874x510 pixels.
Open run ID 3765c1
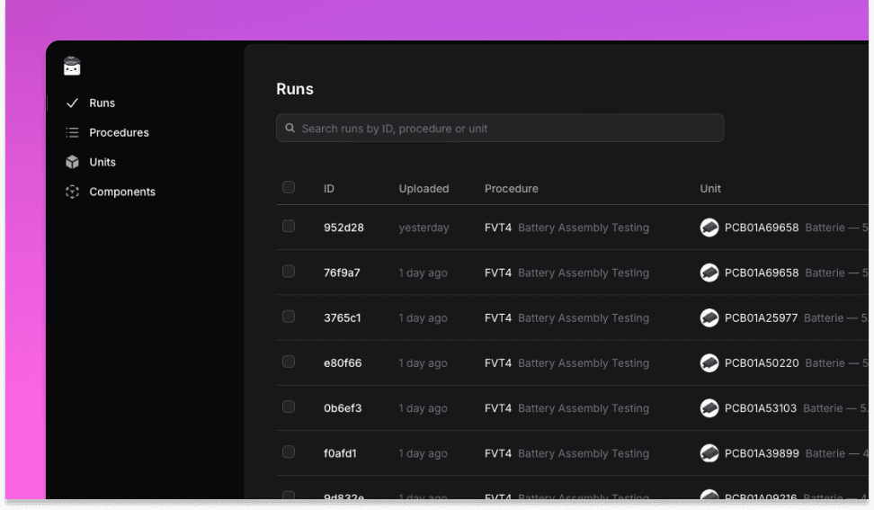pyautogui.click(x=343, y=318)
